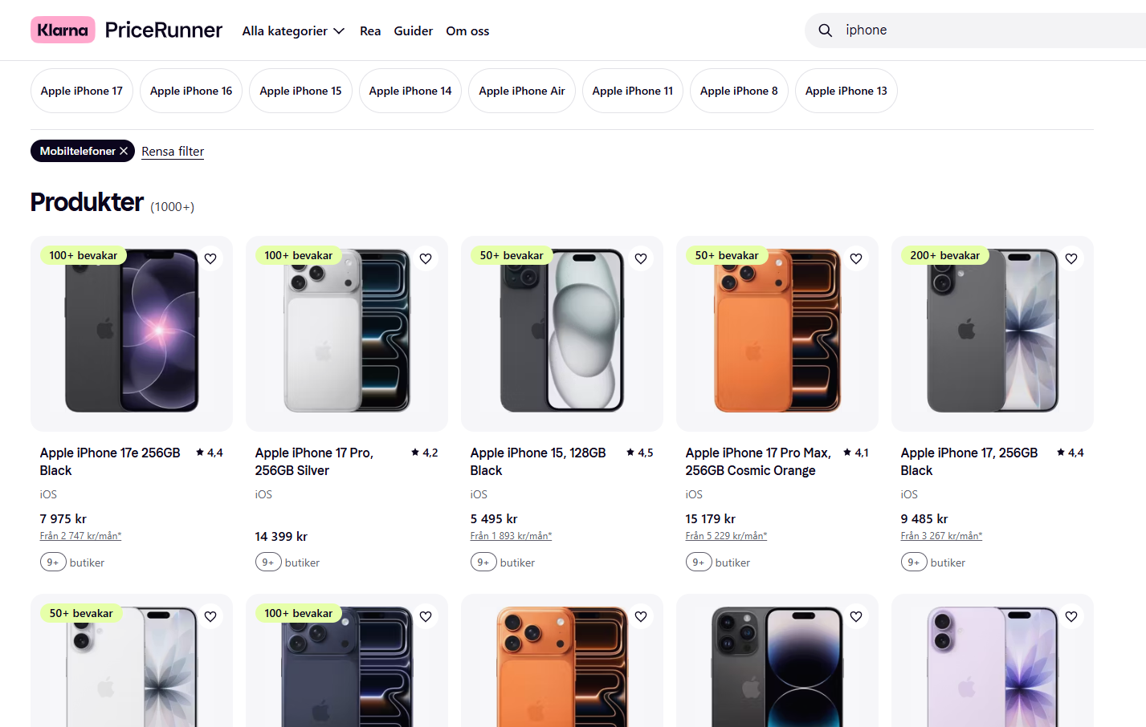The image size is (1146, 727).
Task: Click the Rensa filter link
Action: tap(173, 152)
